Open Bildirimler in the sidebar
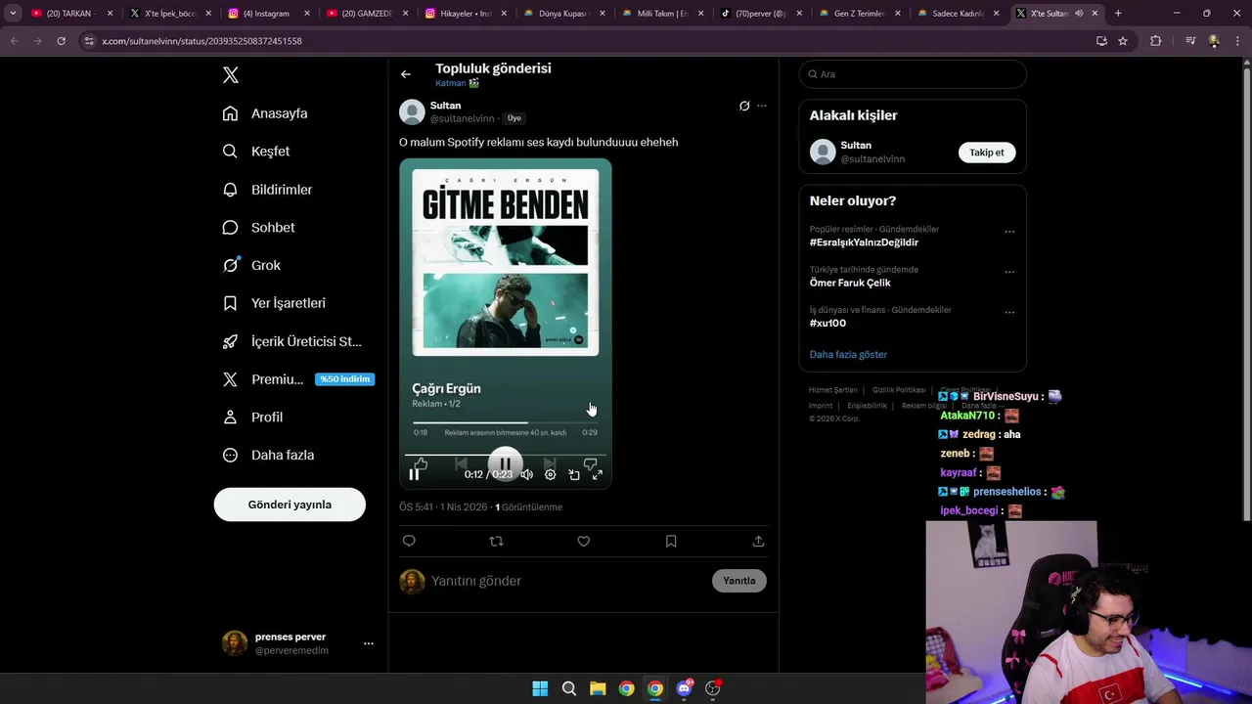The height and width of the screenshot is (704, 1252). [268, 190]
